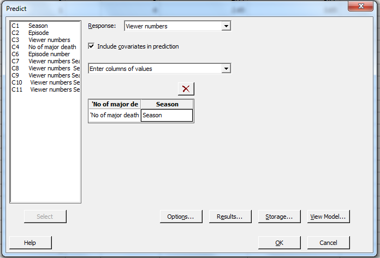Screen dimensions: 380x258
Task: Open View Model window
Action: [x=328, y=217]
